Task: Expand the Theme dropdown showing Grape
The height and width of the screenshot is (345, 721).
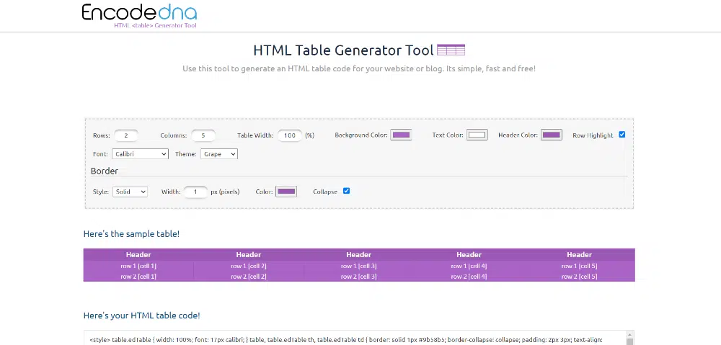Action: [218, 154]
